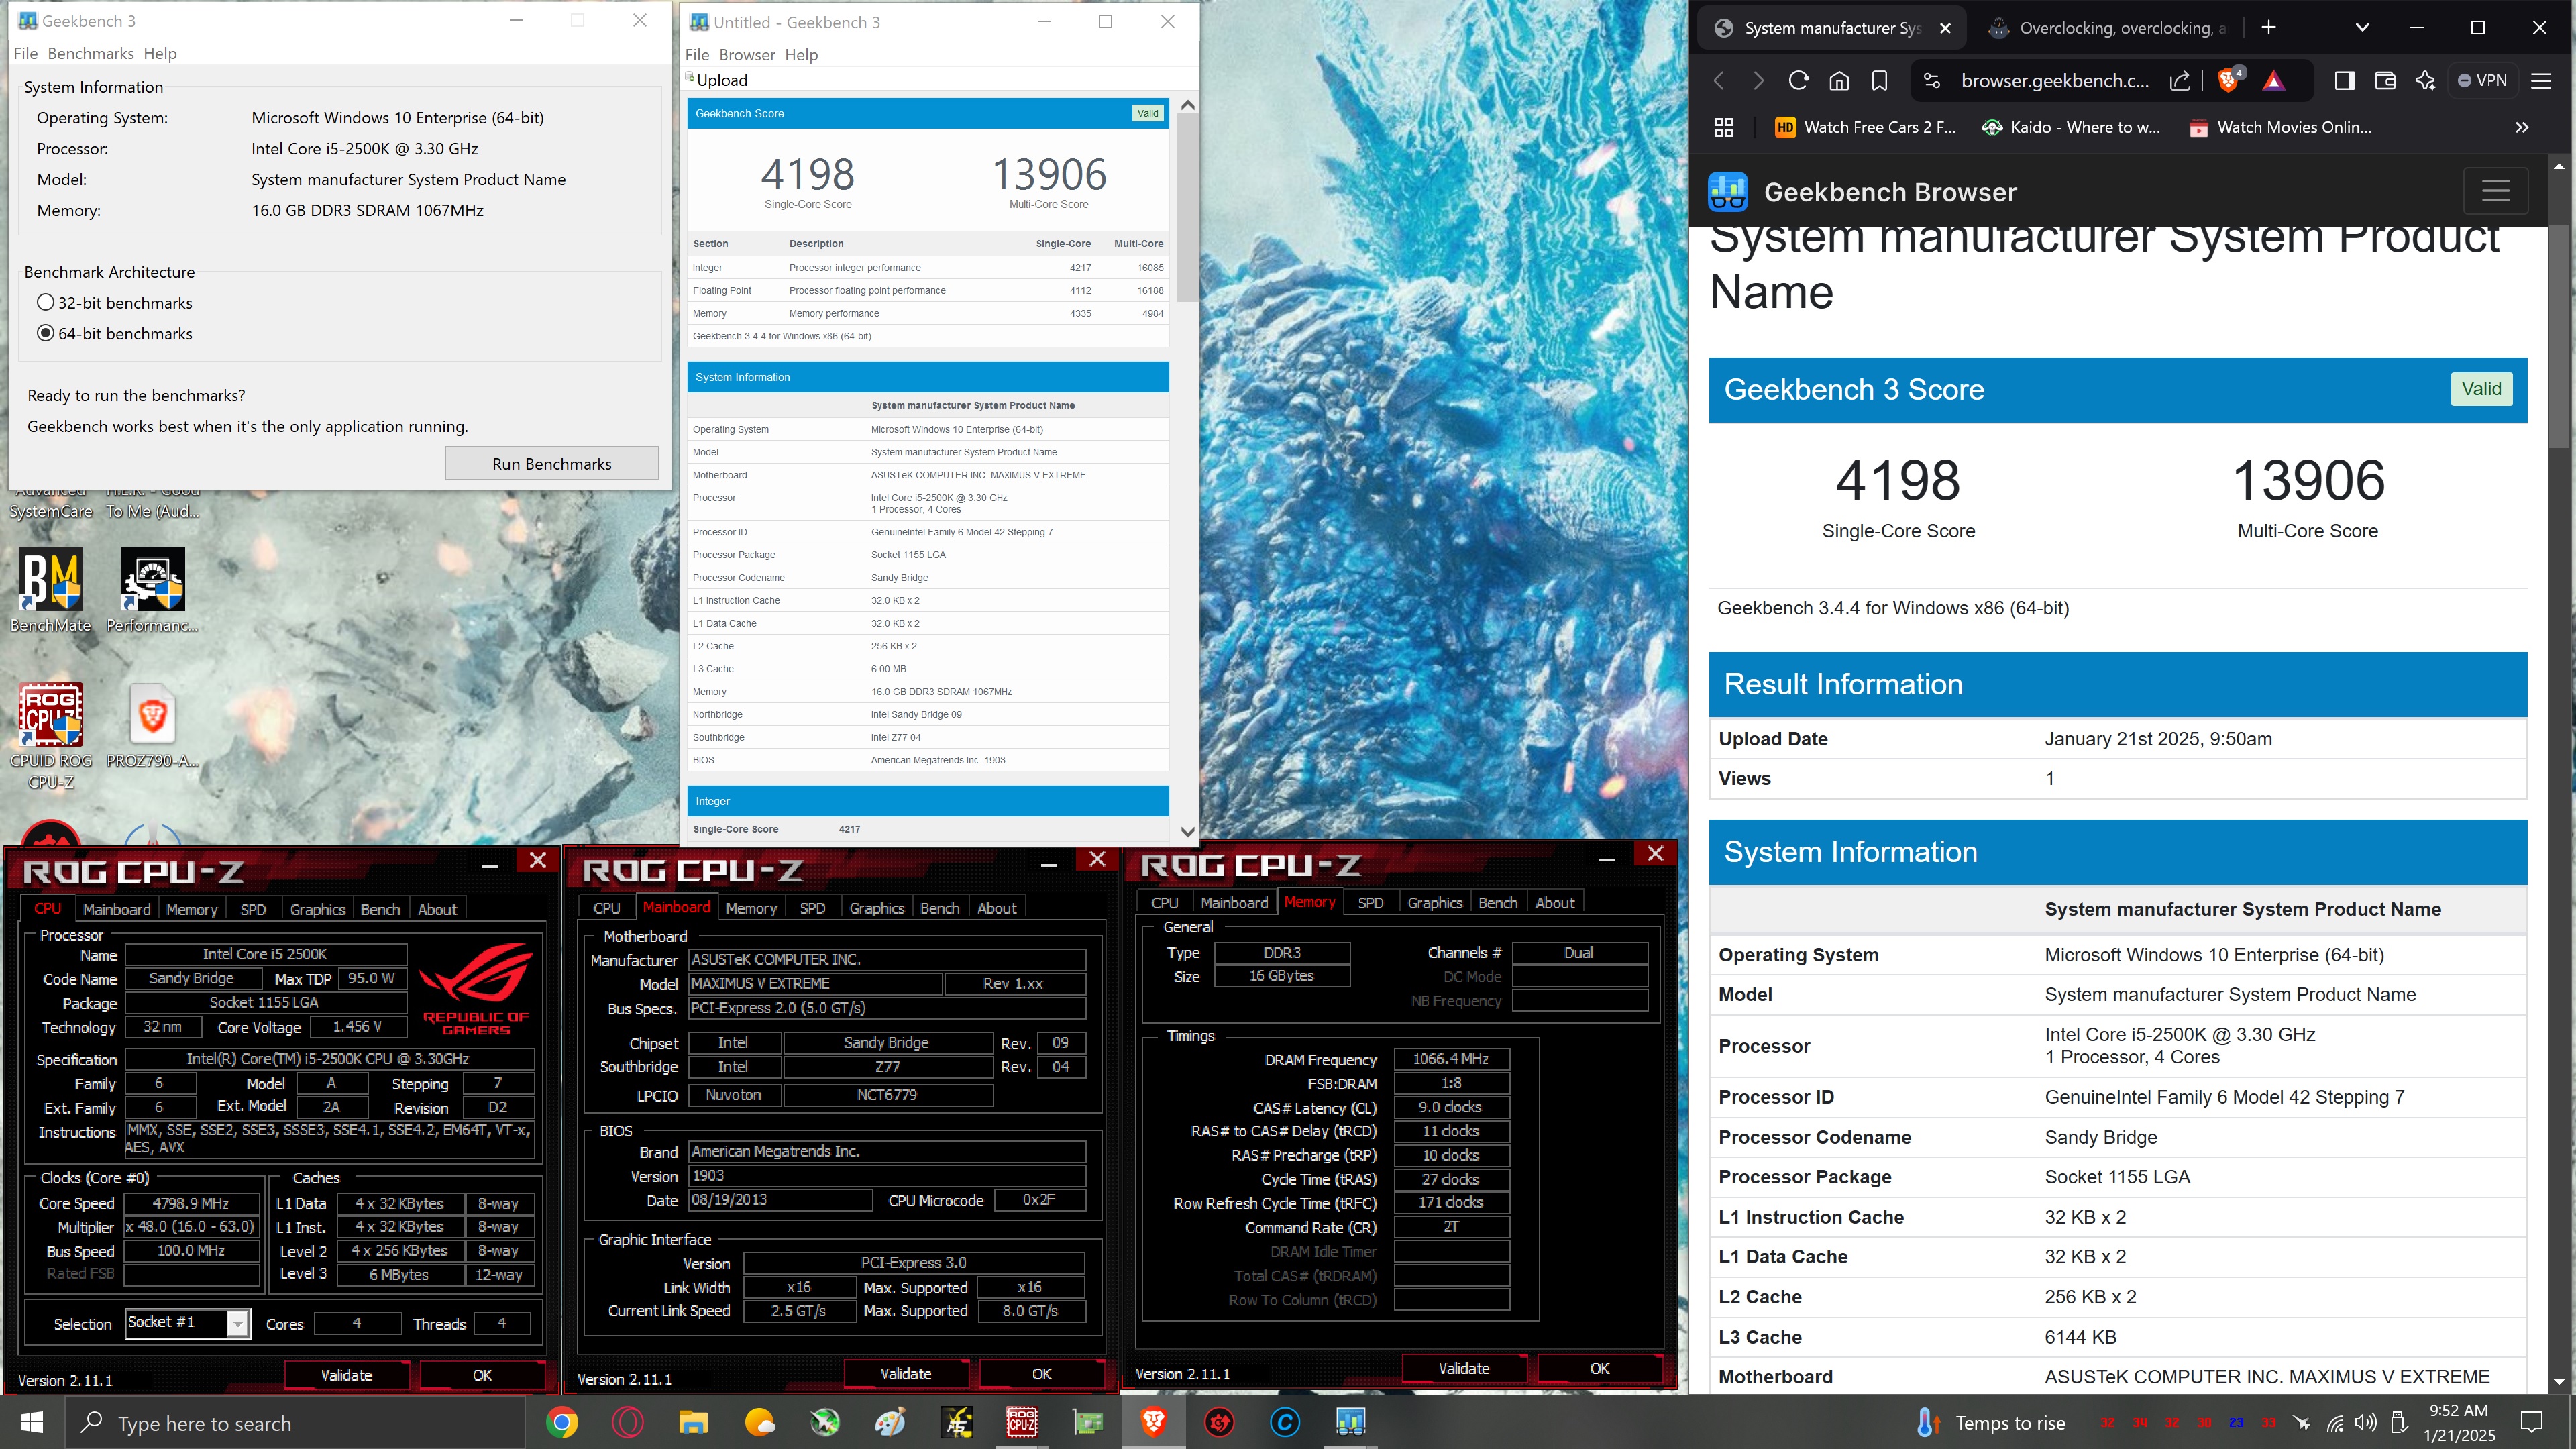Open File Explorer from the taskbar

click(693, 1422)
